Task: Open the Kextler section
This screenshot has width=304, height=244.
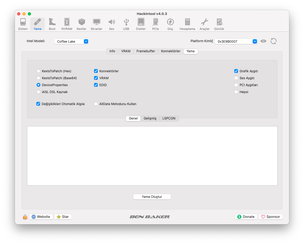Action: point(81,24)
